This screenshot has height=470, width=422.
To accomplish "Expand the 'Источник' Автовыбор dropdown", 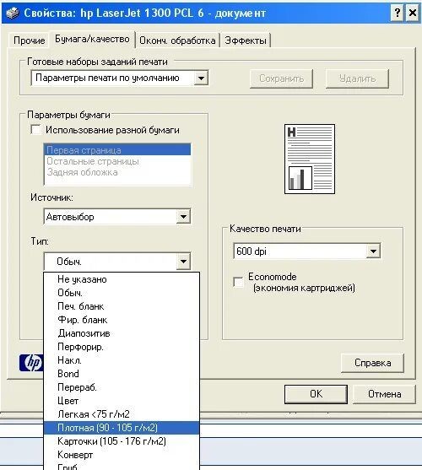I will (x=183, y=216).
